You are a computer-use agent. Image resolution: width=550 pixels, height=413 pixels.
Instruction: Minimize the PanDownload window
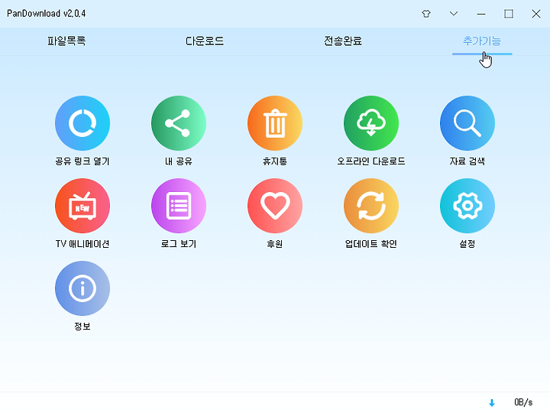click(481, 14)
